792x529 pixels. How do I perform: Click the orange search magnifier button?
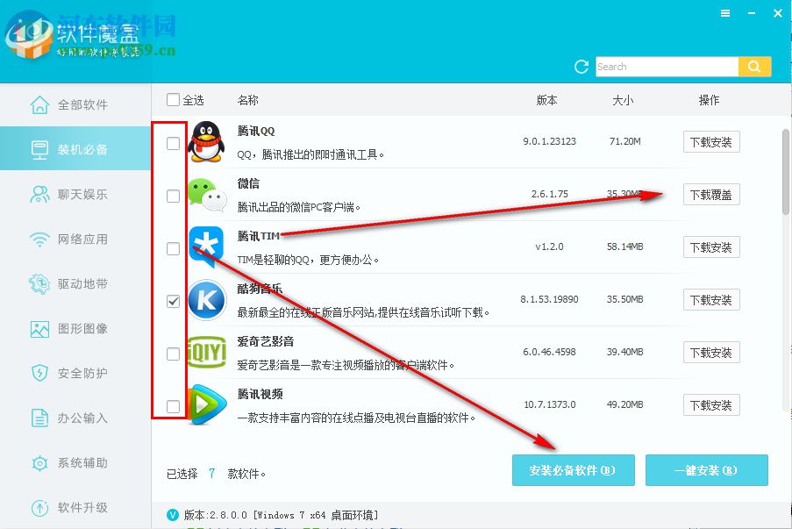point(754,66)
